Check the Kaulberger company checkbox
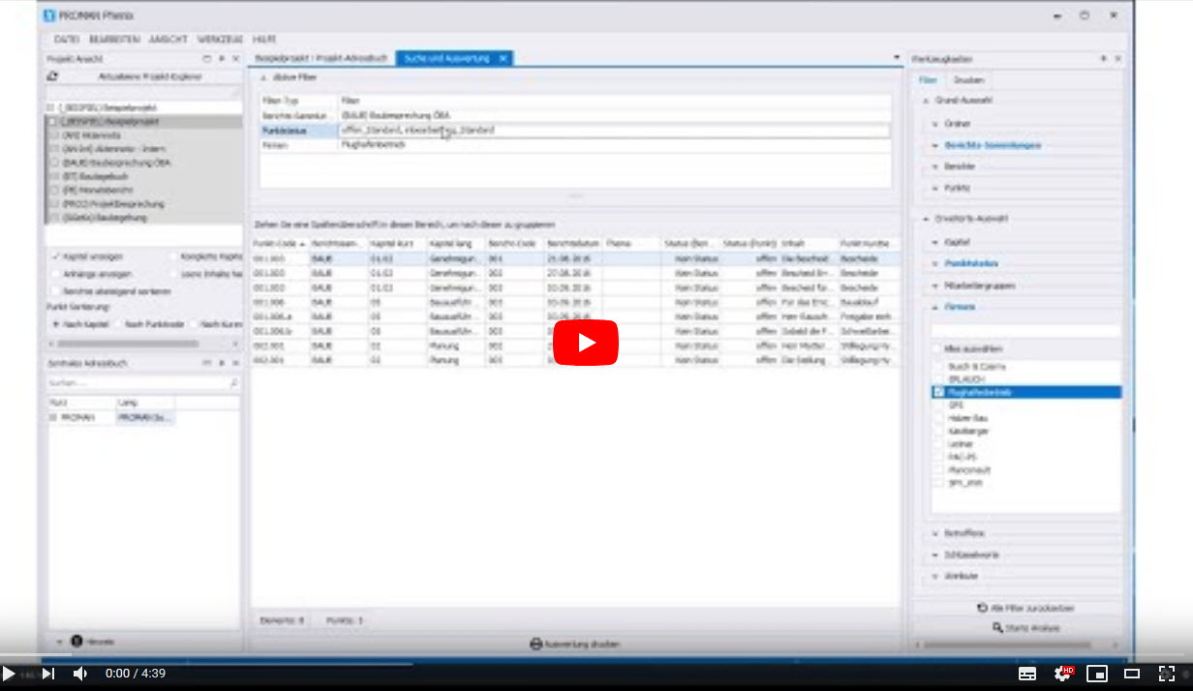The height and width of the screenshot is (691, 1193). click(x=938, y=431)
